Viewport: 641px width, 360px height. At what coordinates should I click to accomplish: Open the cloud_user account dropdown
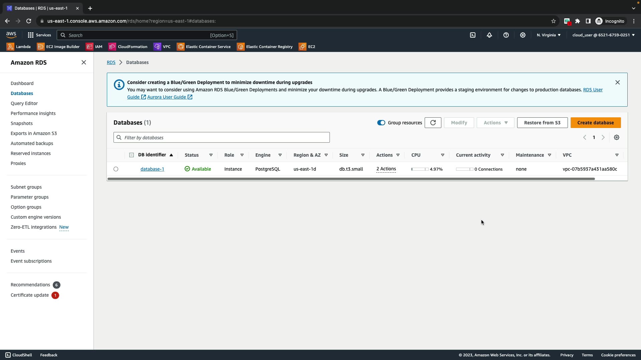pyautogui.click(x=603, y=35)
